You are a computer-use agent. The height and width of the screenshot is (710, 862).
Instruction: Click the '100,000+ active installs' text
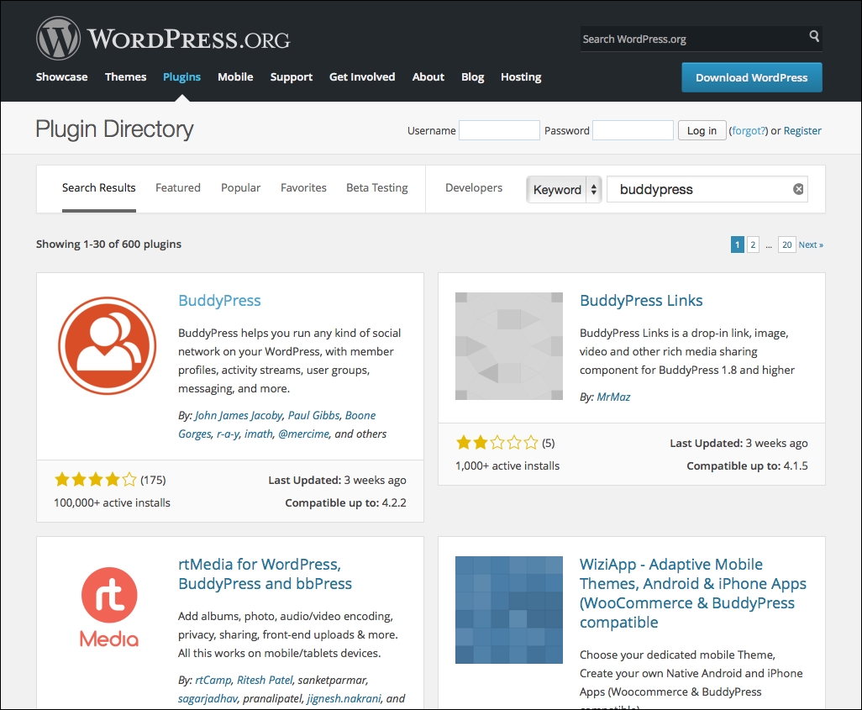pyautogui.click(x=112, y=502)
